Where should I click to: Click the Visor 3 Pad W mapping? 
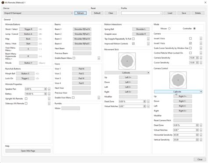click(x=81, y=78)
